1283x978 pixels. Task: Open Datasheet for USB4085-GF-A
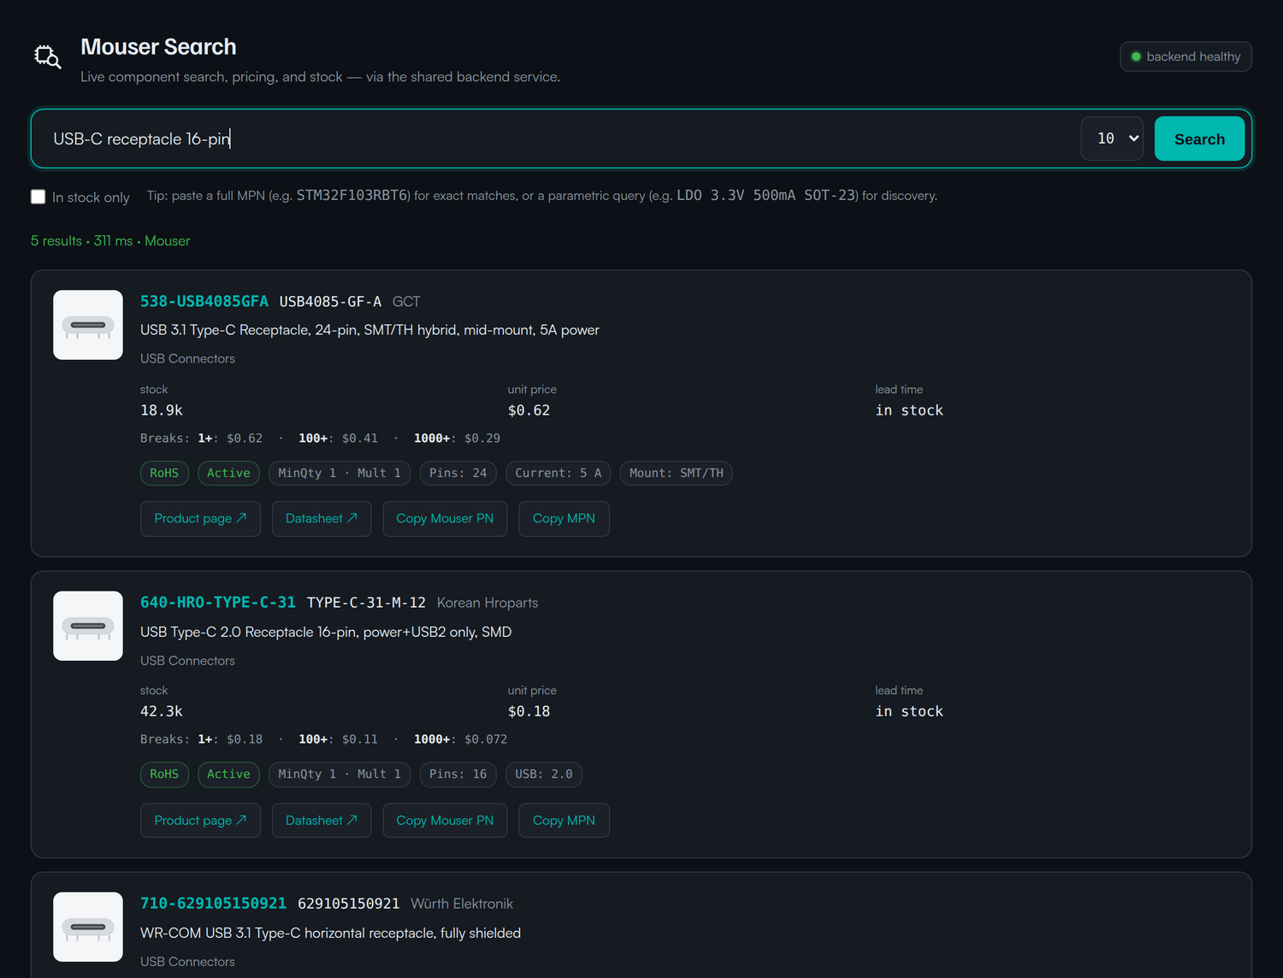(322, 519)
